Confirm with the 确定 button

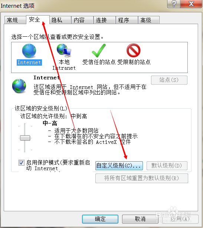[100, 219]
